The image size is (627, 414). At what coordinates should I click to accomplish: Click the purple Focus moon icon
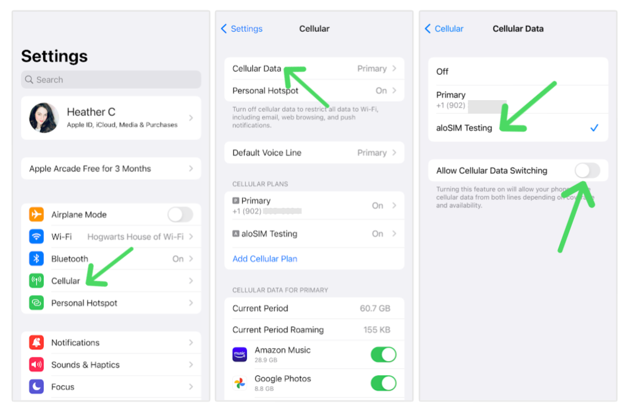[x=37, y=387]
